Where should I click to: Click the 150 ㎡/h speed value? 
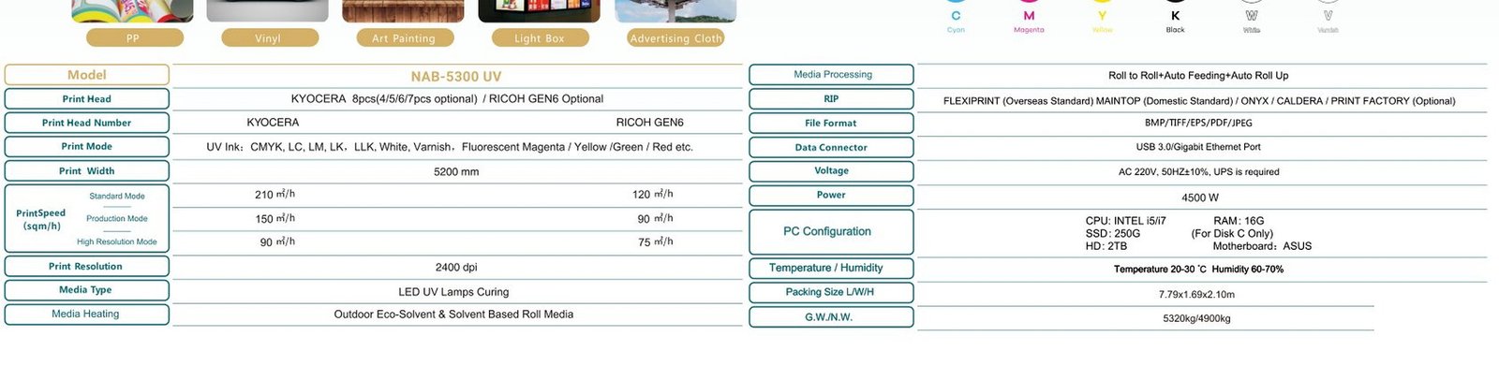tap(275, 218)
